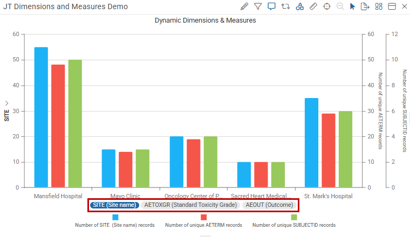Select the green Mayo Clinic bar

click(142, 169)
